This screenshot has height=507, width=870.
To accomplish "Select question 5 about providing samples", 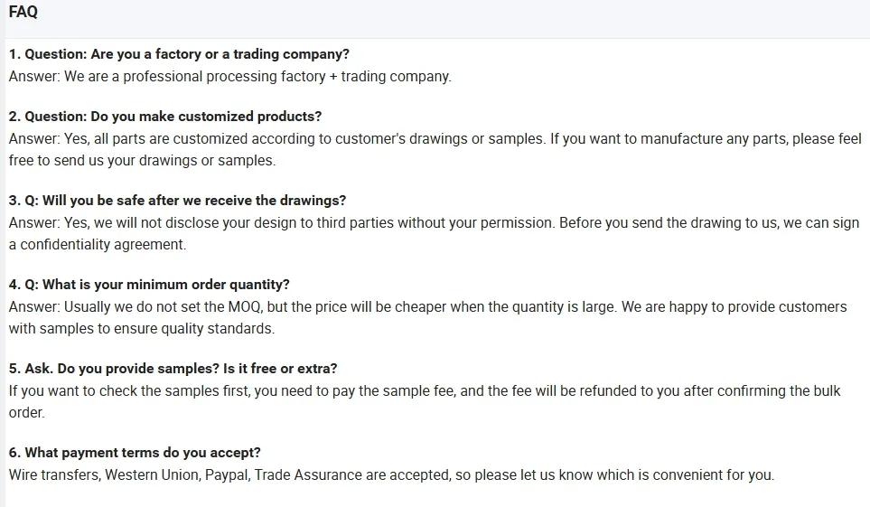I will coord(173,369).
